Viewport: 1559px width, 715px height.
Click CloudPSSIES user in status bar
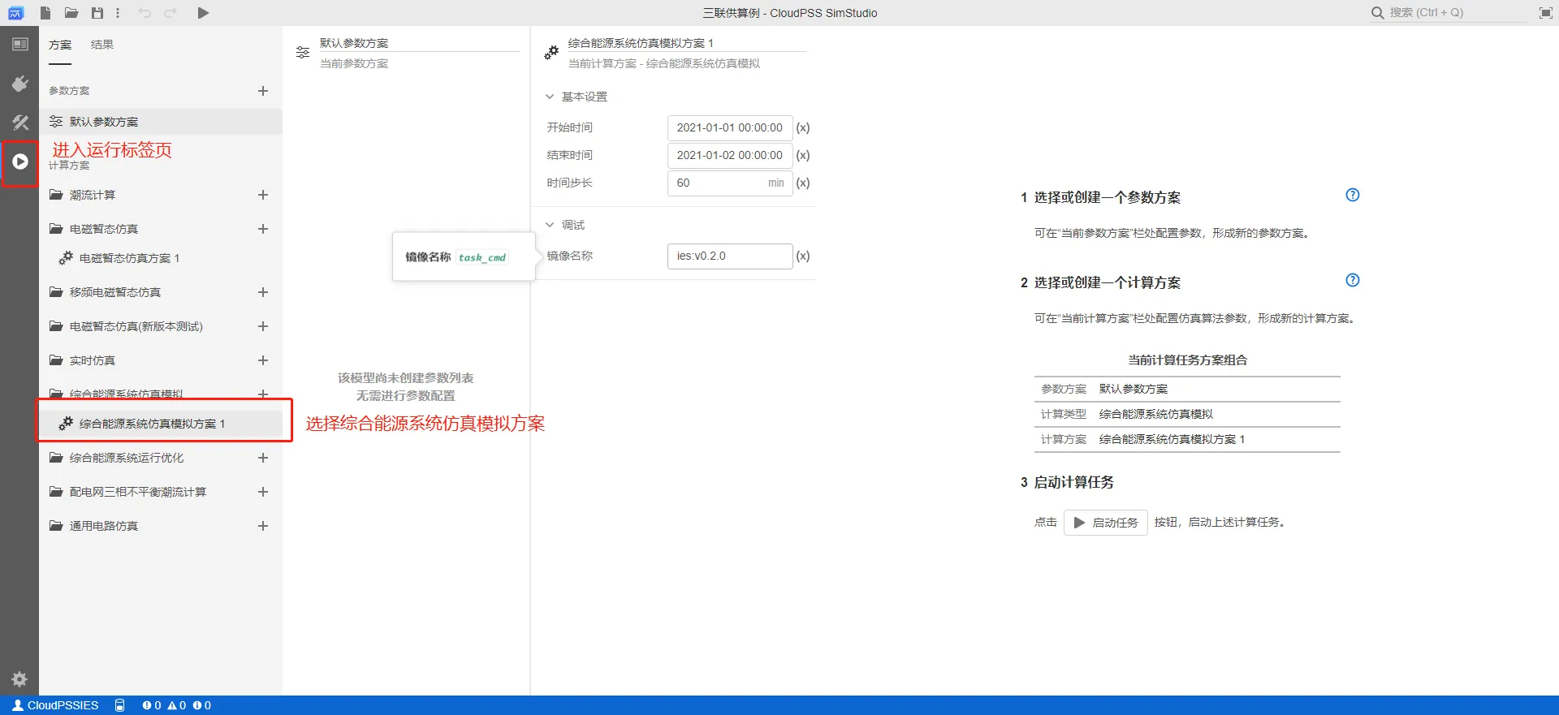(55, 705)
